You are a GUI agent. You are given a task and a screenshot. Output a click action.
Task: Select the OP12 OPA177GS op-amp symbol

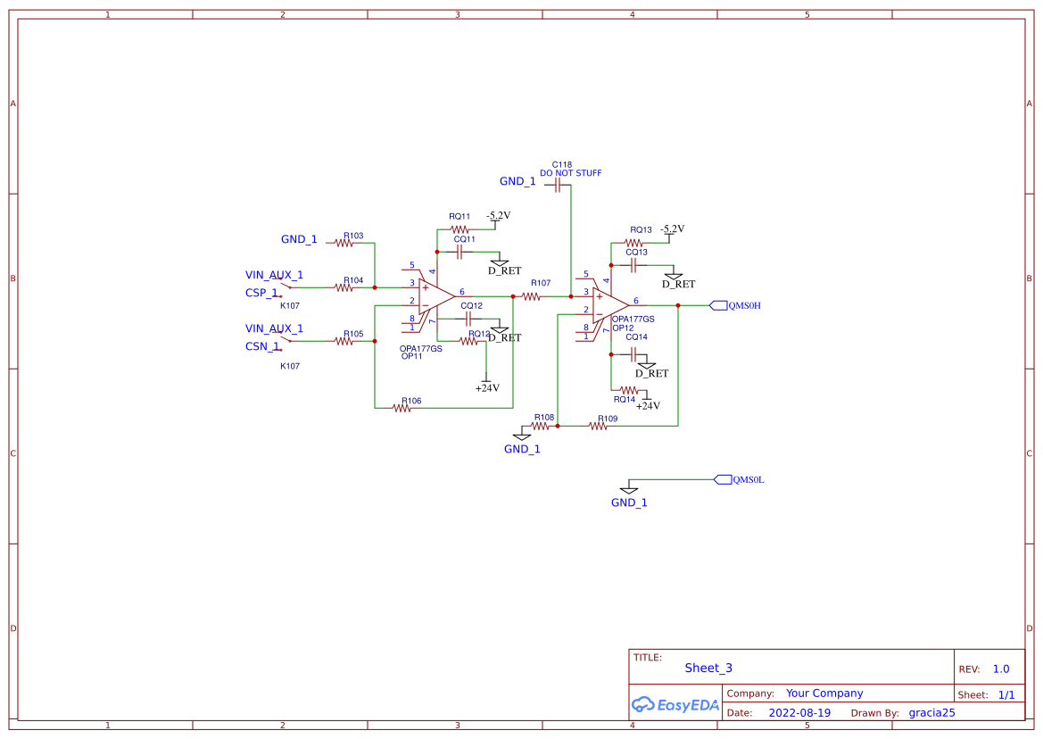(605, 303)
